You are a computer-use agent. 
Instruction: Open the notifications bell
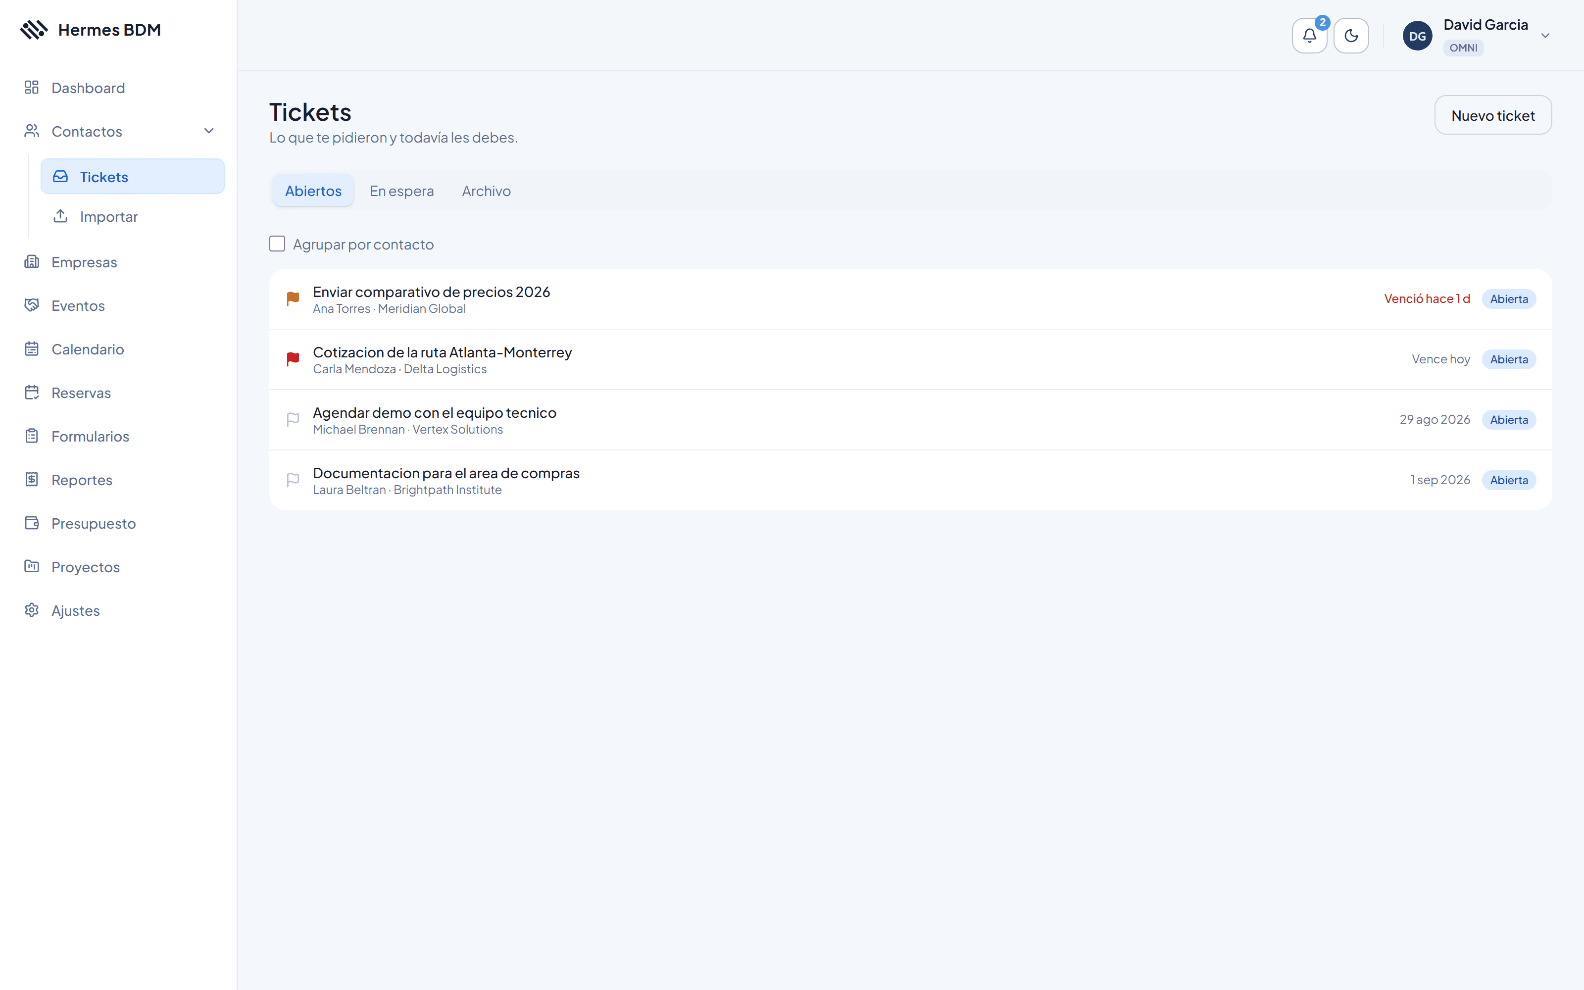pos(1309,35)
